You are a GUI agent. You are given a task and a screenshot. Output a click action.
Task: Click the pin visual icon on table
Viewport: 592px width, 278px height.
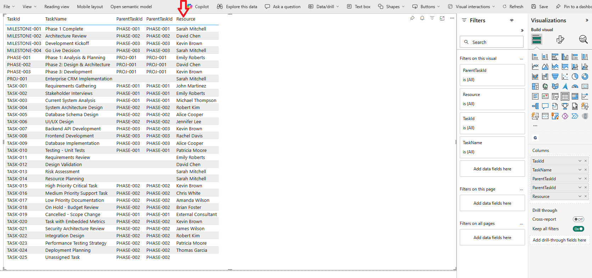click(x=412, y=18)
